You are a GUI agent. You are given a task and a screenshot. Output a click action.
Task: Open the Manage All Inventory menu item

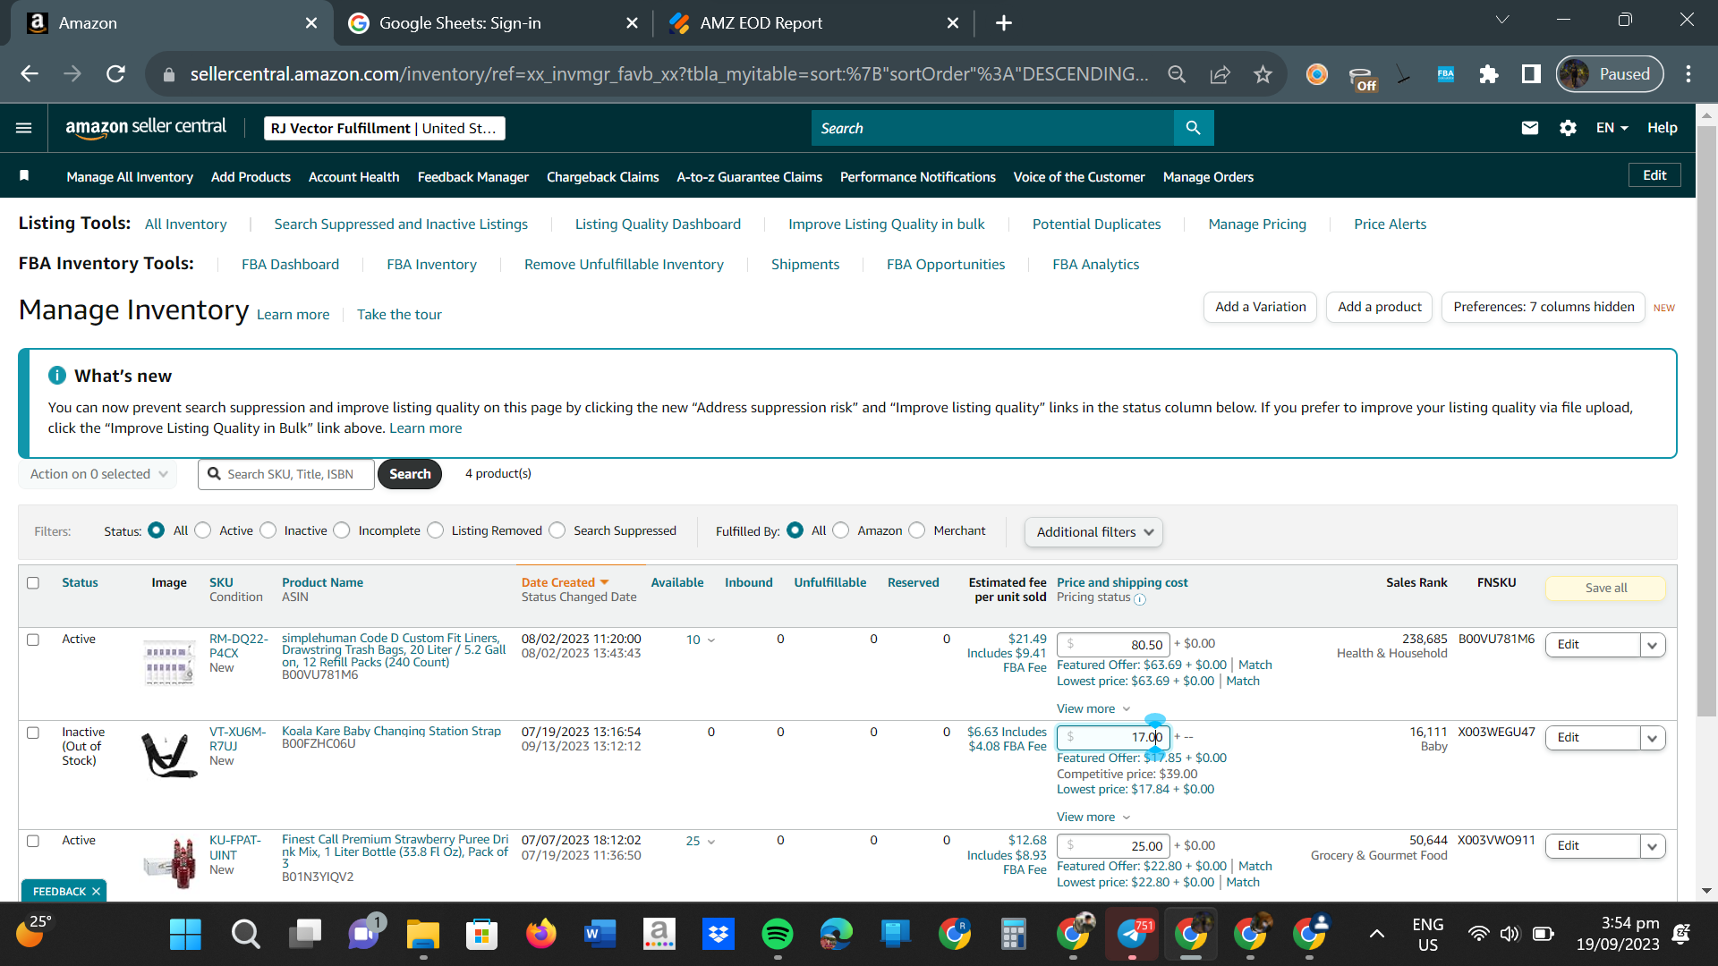(x=130, y=177)
